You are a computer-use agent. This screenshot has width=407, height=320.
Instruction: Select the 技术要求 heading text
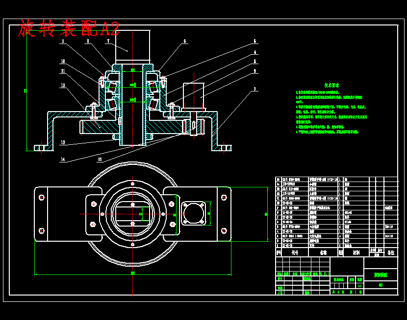pyautogui.click(x=331, y=85)
